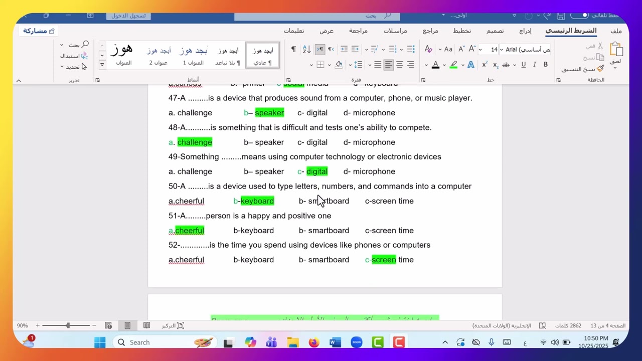The image size is (642, 361).
Task: Increase font size with larger A
Action: (x=472, y=49)
